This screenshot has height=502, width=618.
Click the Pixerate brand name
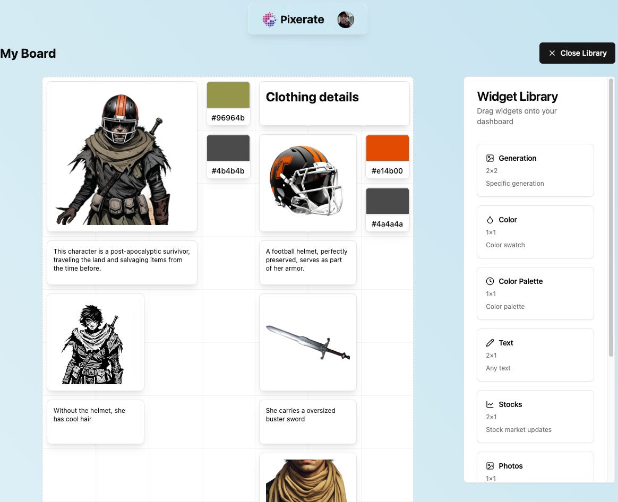click(302, 20)
